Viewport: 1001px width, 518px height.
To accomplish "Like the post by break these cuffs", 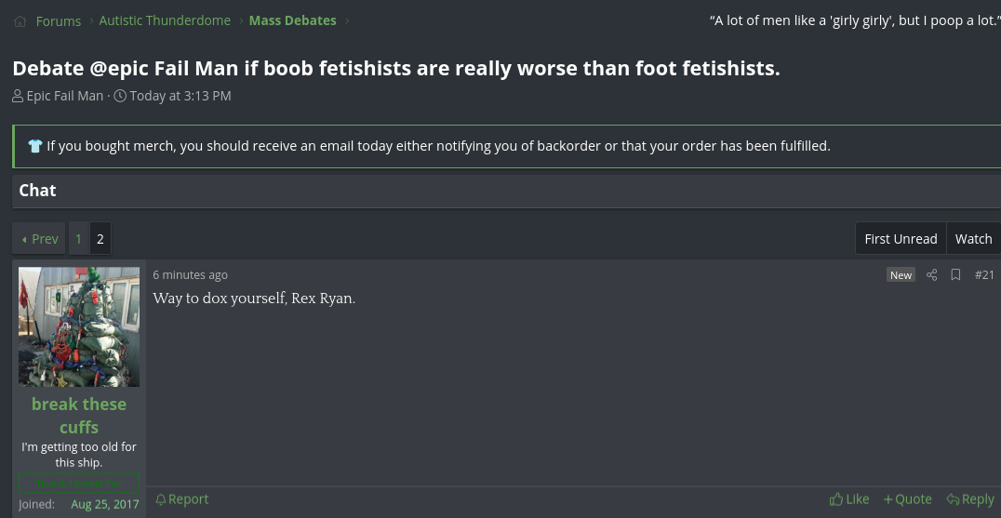I will click(x=849, y=498).
